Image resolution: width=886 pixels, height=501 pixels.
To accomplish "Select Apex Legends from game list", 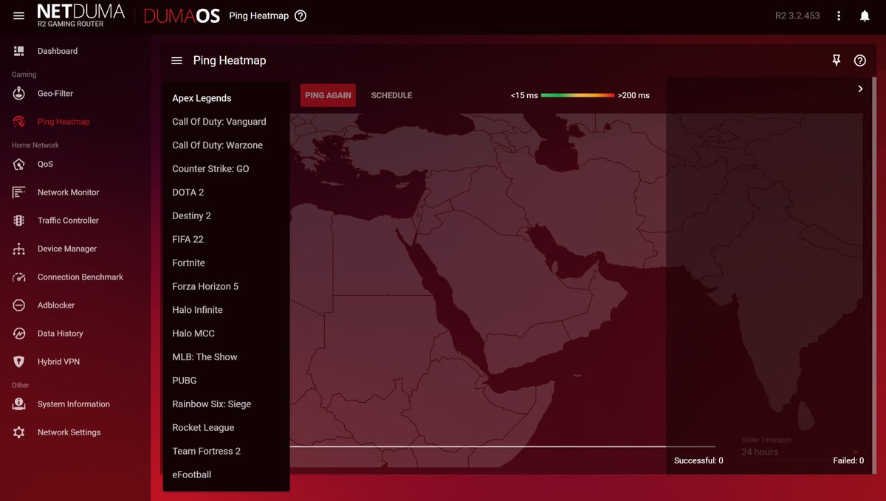I will tap(226, 98).
